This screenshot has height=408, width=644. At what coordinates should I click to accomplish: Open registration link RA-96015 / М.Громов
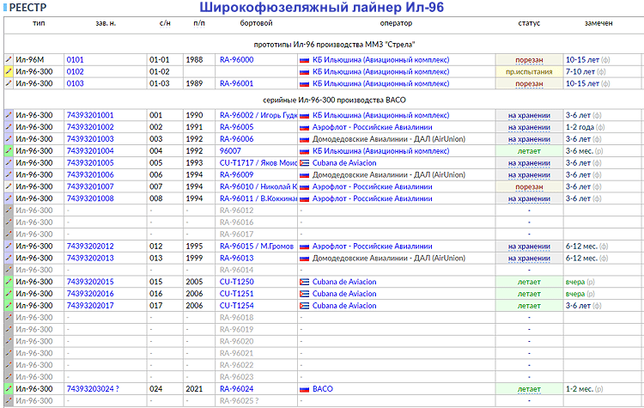(257, 247)
